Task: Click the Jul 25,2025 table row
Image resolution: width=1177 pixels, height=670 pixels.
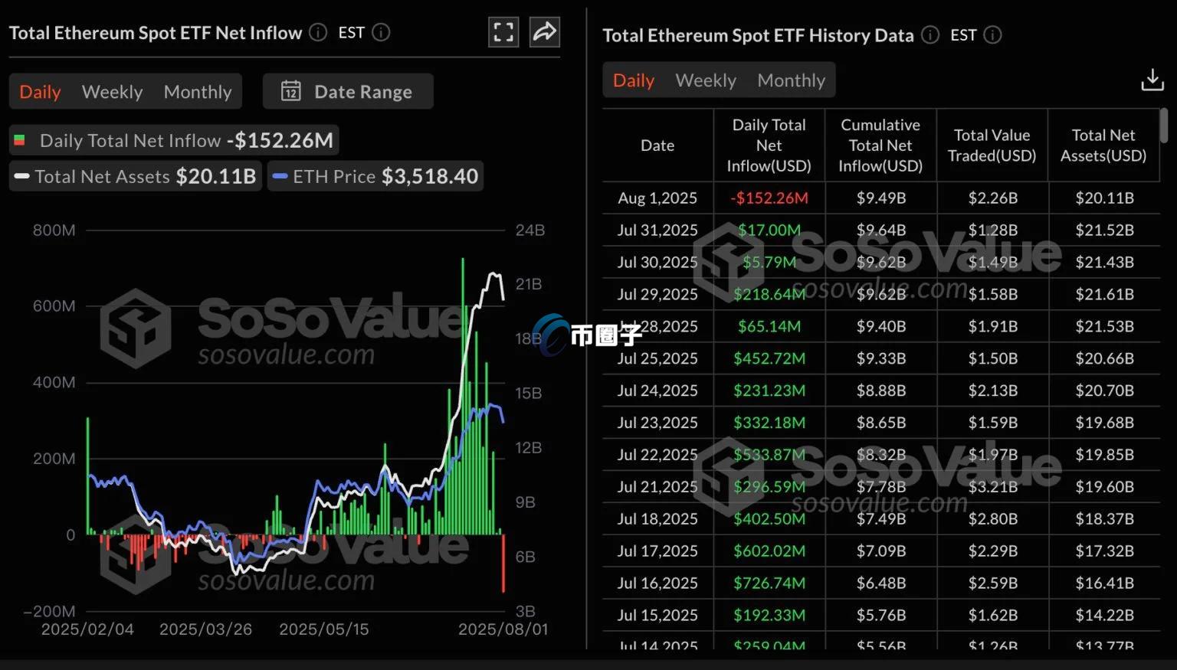Action: tap(880, 358)
